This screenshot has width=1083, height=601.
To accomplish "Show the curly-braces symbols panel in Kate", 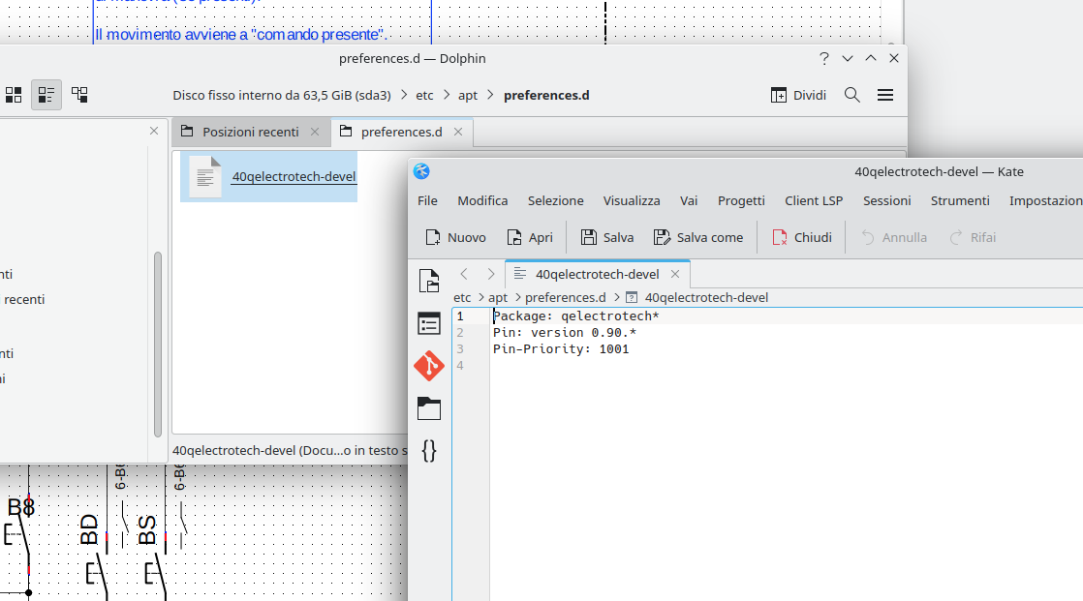I will (x=428, y=450).
